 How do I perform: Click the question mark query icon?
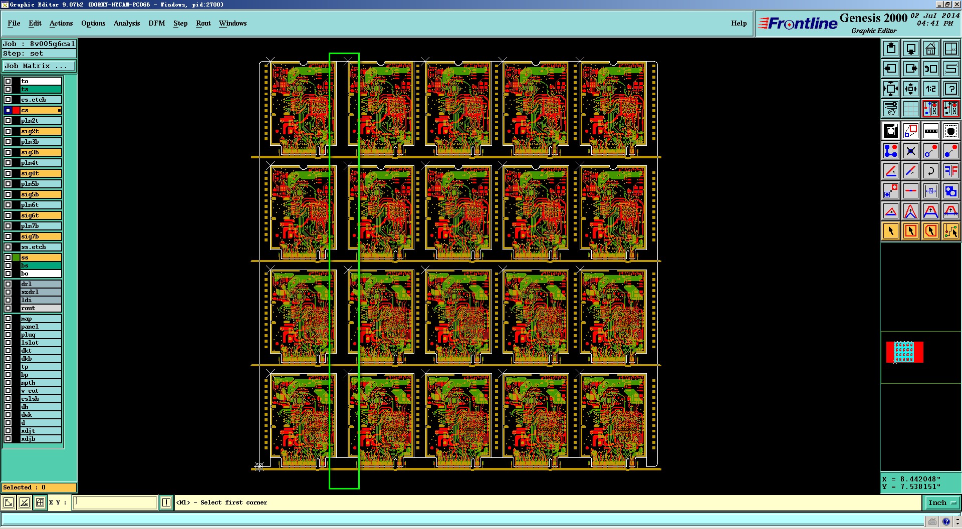950,89
